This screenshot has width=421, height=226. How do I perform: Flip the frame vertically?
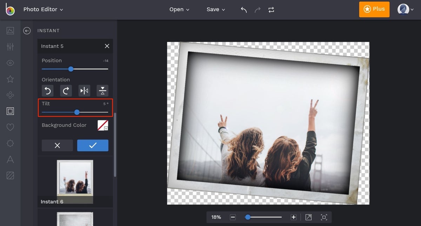(x=102, y=91)
